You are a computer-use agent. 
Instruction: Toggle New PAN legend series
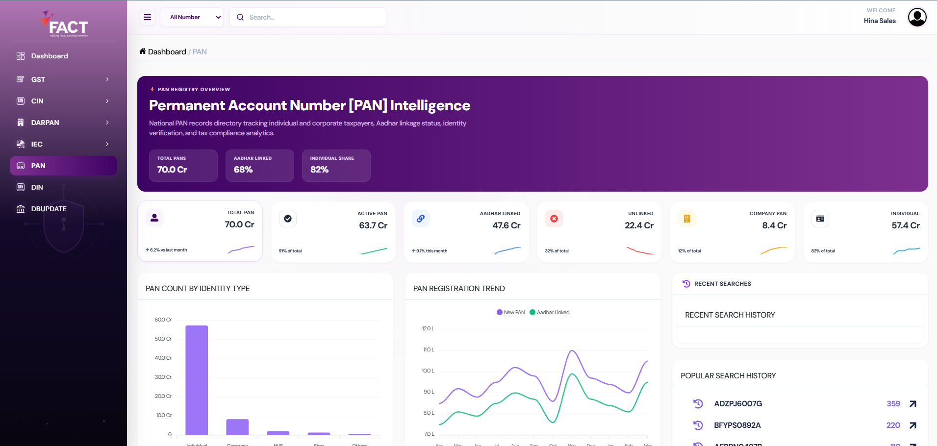point(510,312)
